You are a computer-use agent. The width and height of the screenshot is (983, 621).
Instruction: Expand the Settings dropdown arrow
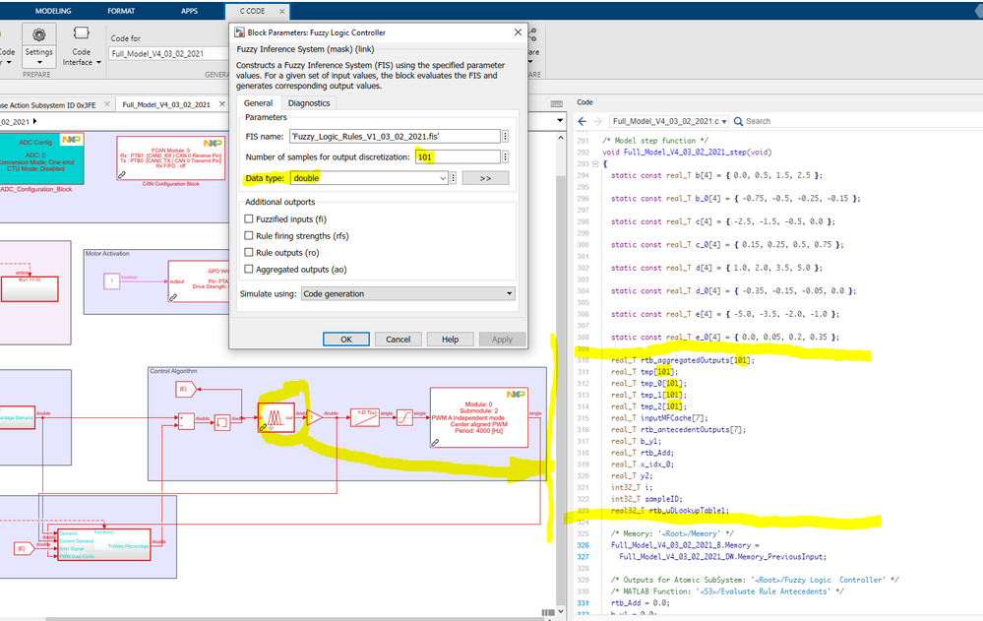39,62
